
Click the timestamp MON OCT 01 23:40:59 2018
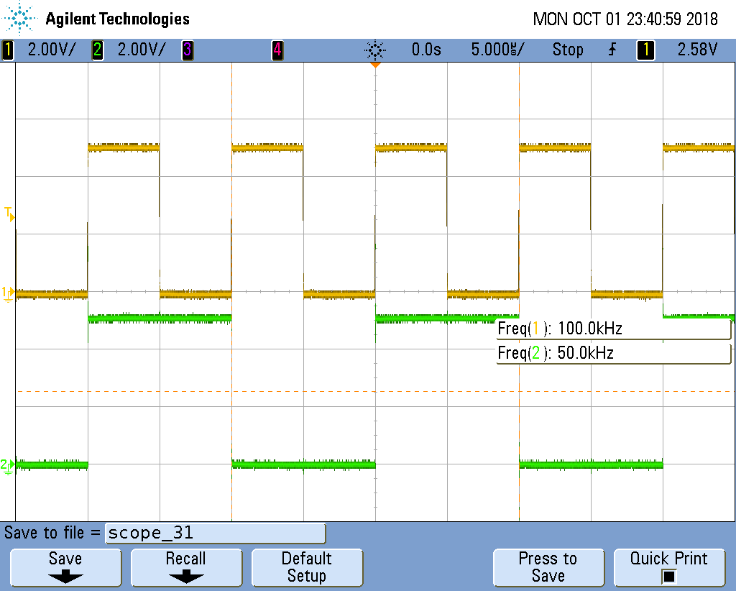(625, 19)
